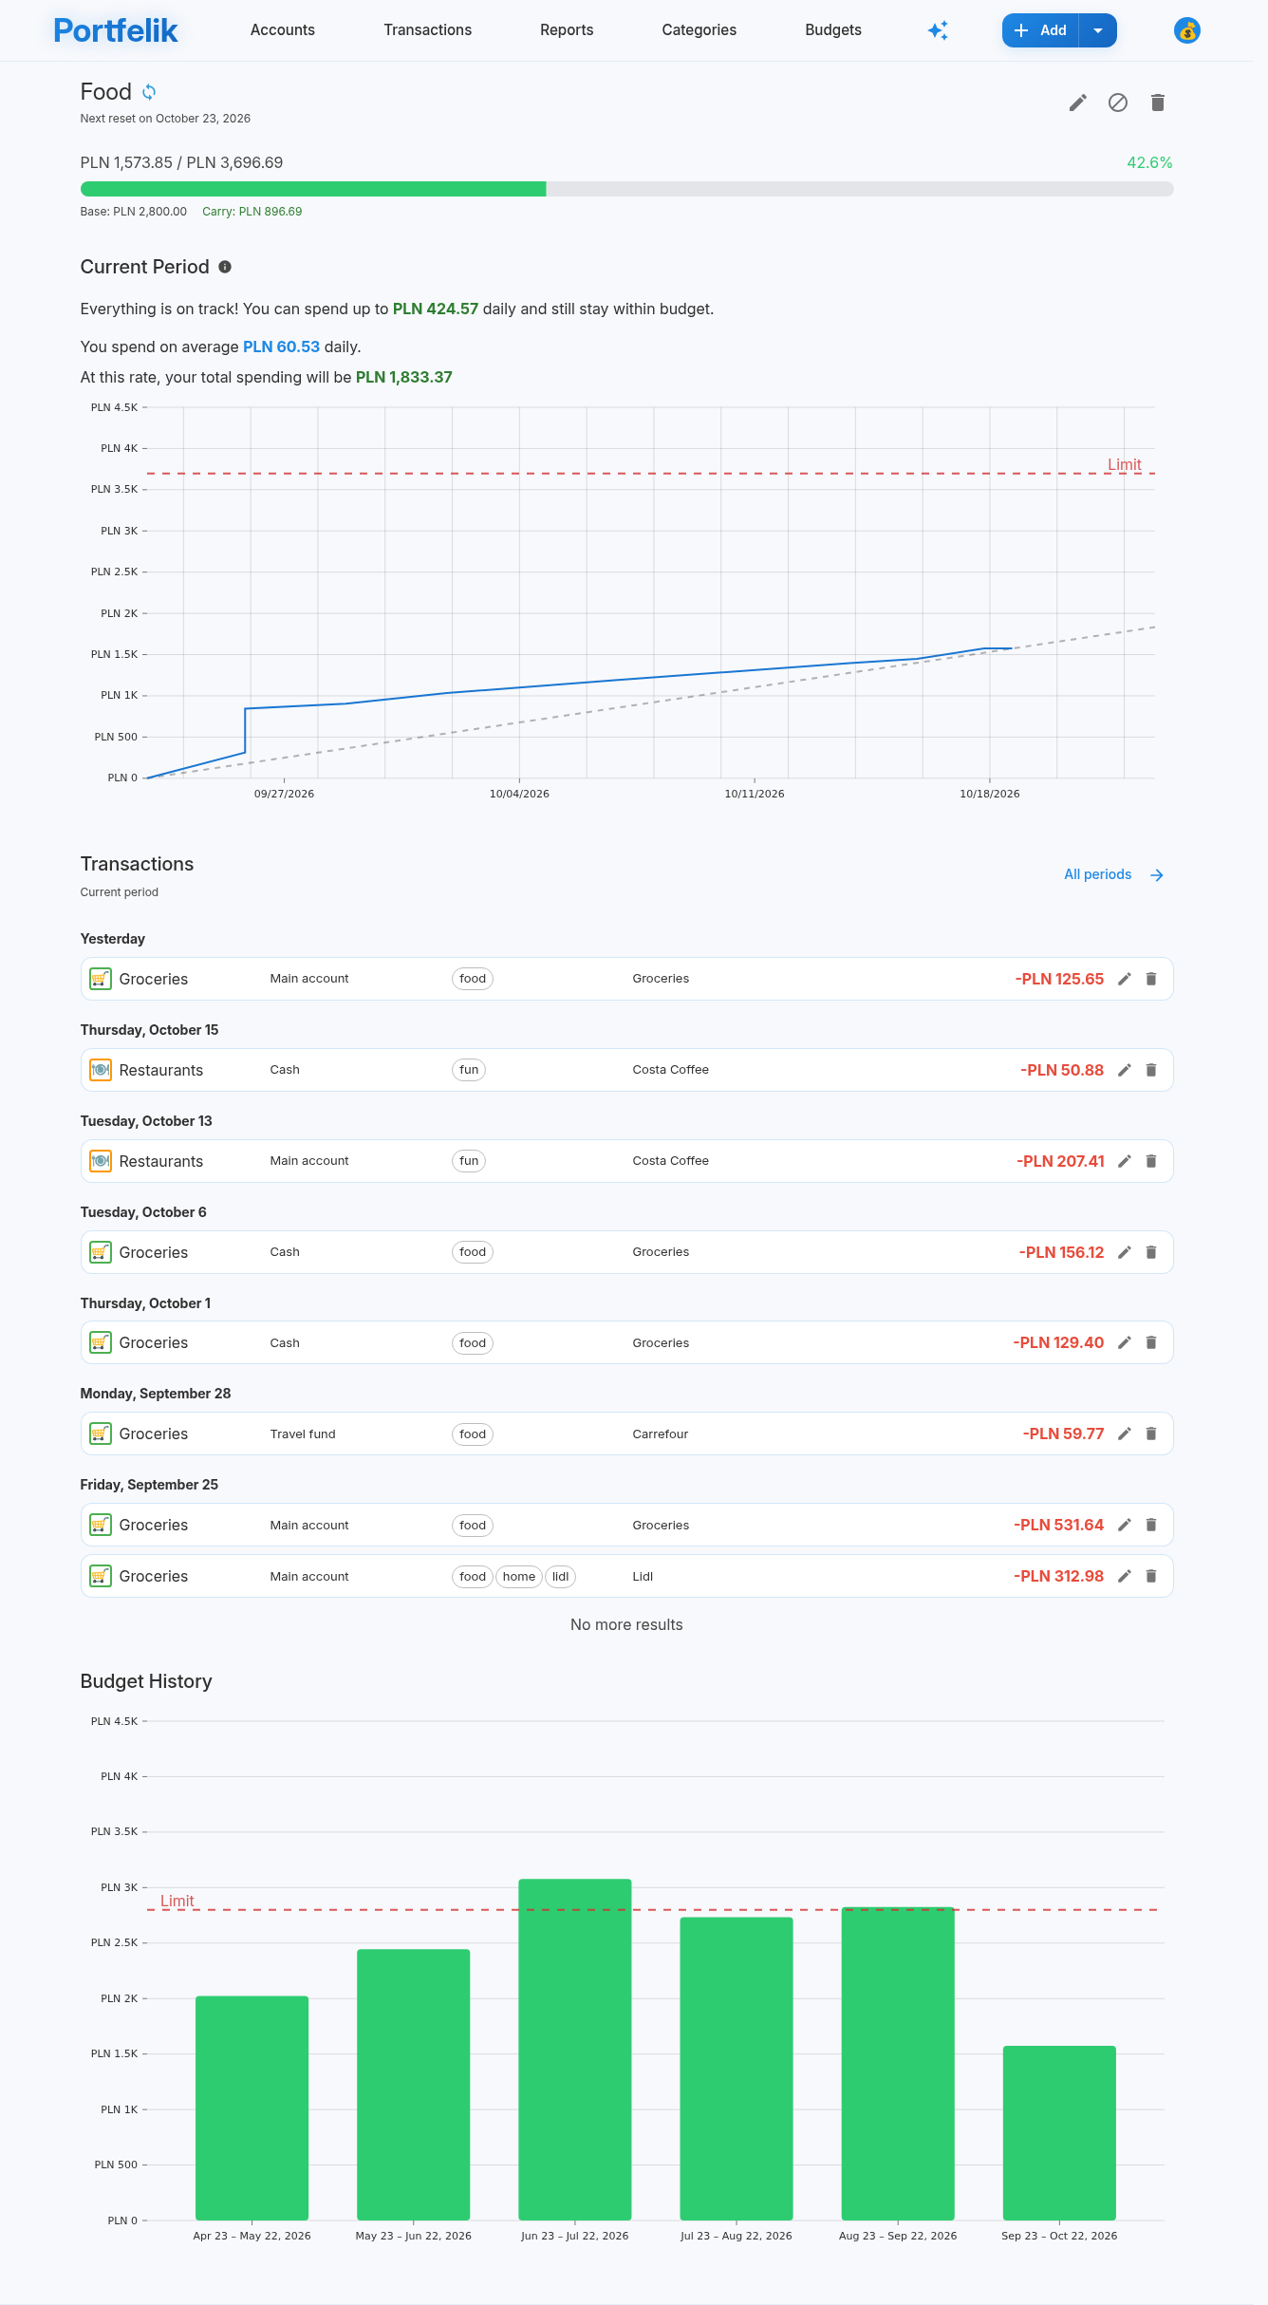
Task: Edit the PLN 59.77 Carrefour transaction
Action: click(x=1125, y=1434)
